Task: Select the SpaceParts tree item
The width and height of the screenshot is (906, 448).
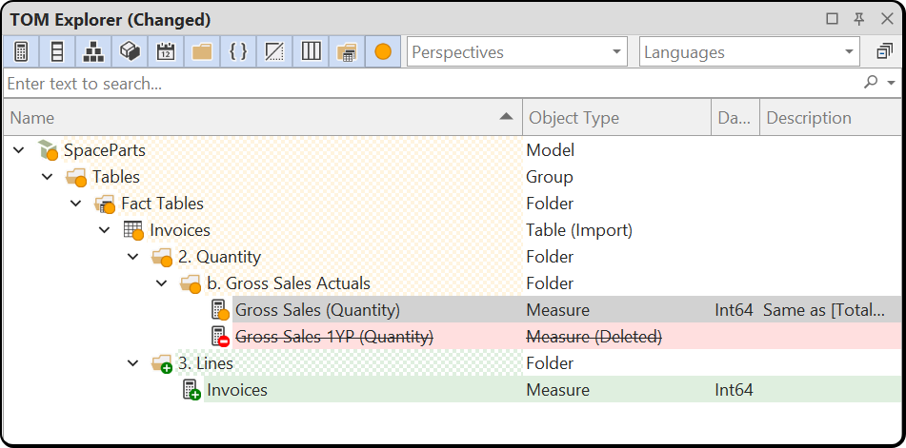Action: point(105,150)
